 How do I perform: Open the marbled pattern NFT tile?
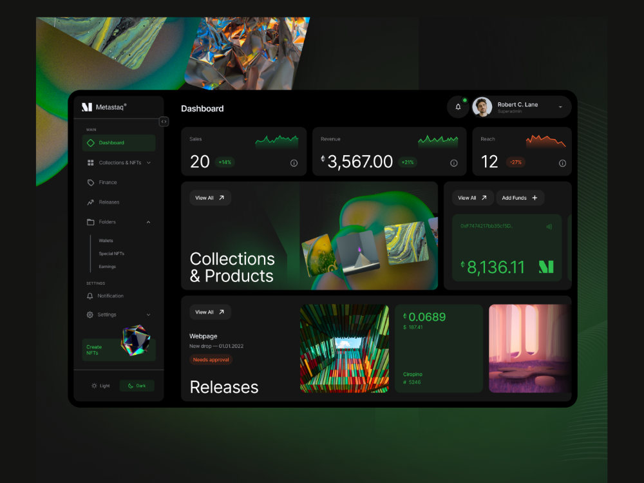click(x=406, y=243)
